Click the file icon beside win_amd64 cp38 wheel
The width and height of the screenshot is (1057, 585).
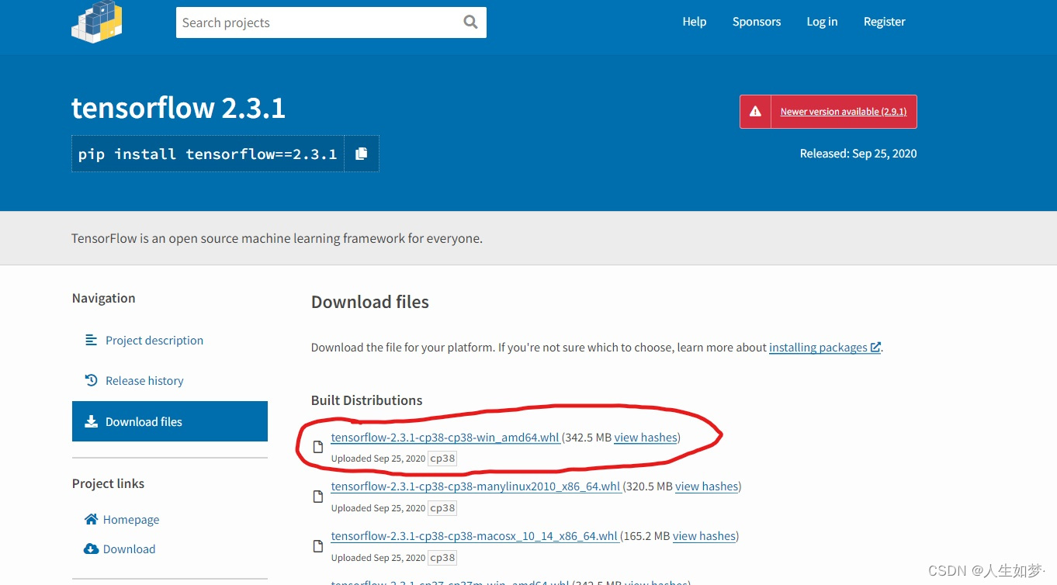coord(317,447)
